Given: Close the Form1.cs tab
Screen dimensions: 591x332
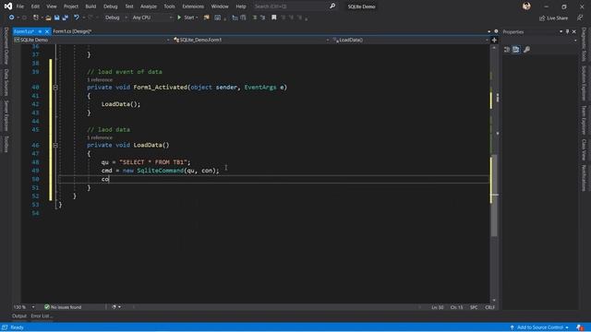Looking at the screenshot, I should (47, 31).
